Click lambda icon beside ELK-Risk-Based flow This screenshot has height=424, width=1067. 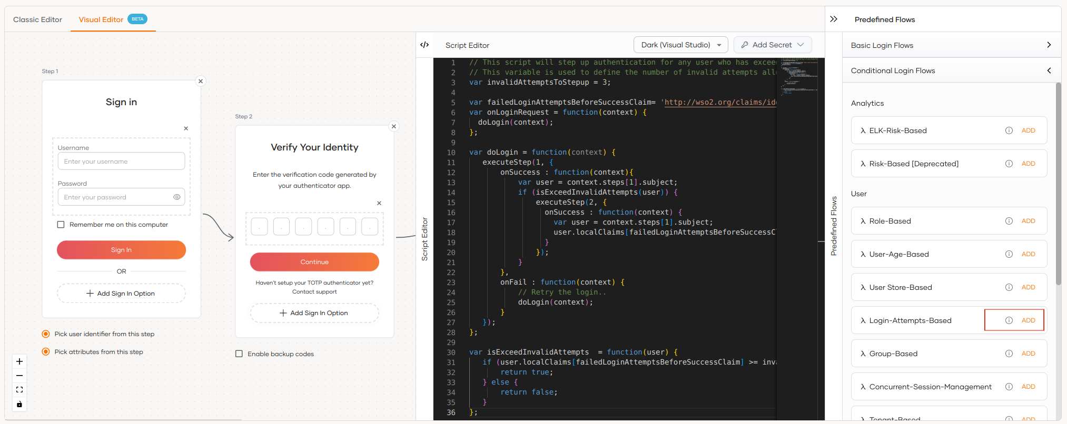863,130
